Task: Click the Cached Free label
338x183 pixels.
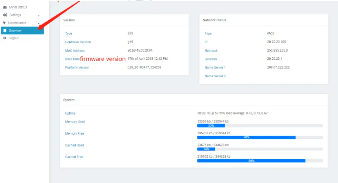Action: click(x=74, y=157)
